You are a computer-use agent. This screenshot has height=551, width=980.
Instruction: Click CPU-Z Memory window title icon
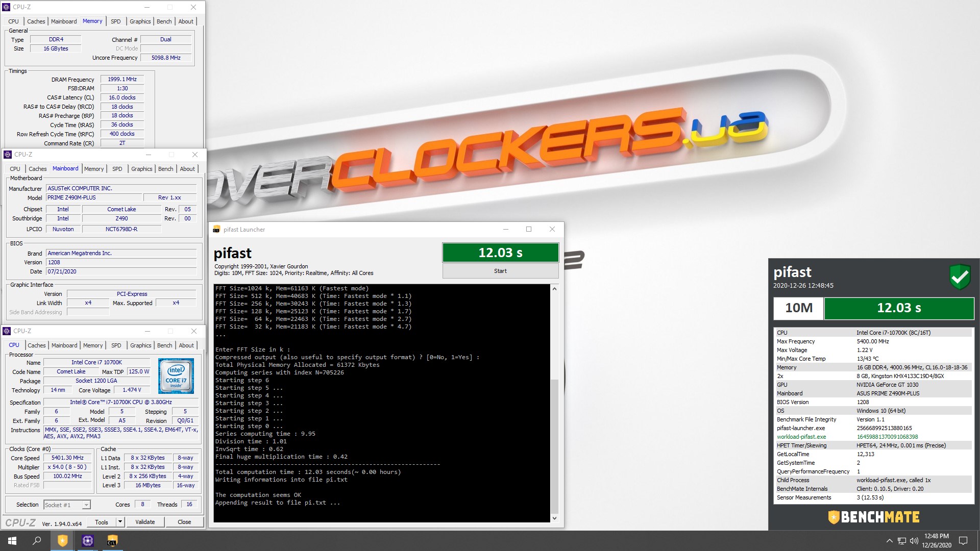[x=6, y=7]
